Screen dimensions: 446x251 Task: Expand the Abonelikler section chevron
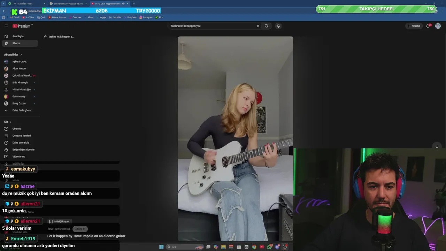coord(21,55)
